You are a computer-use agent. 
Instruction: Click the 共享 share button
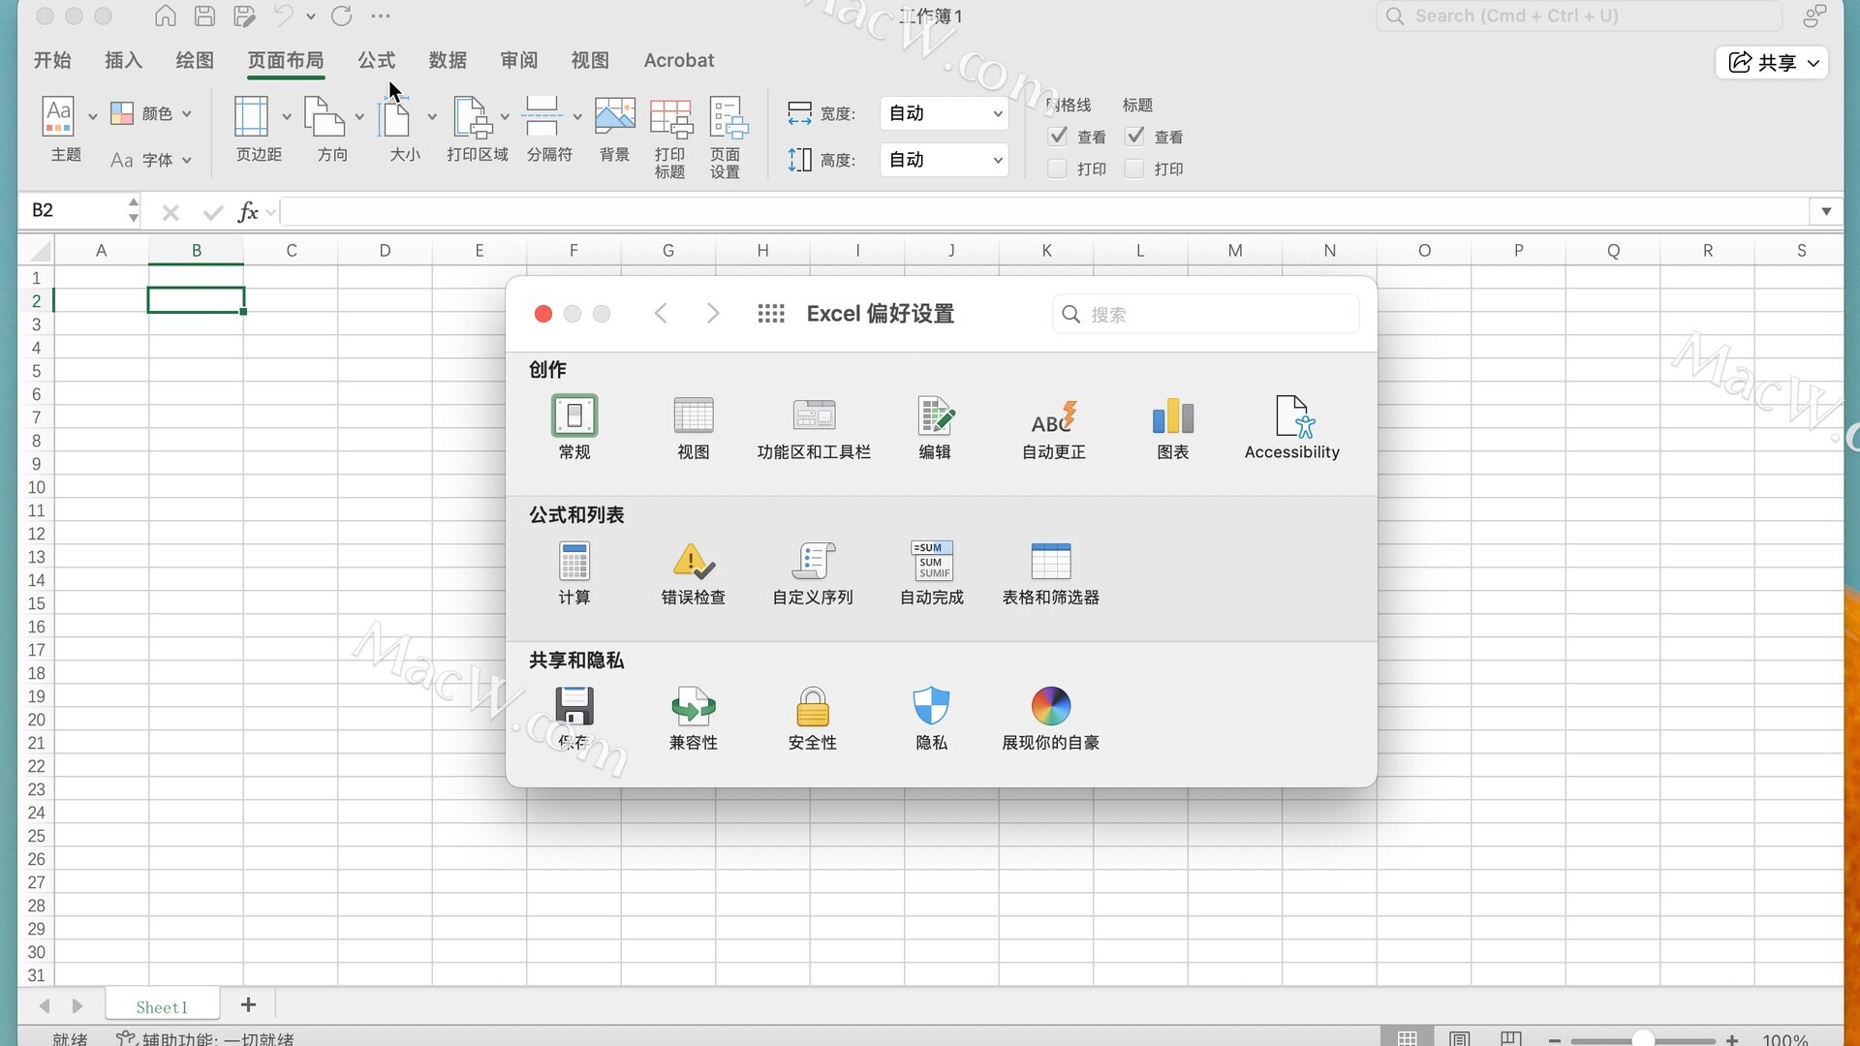(x=1772, y=62)
